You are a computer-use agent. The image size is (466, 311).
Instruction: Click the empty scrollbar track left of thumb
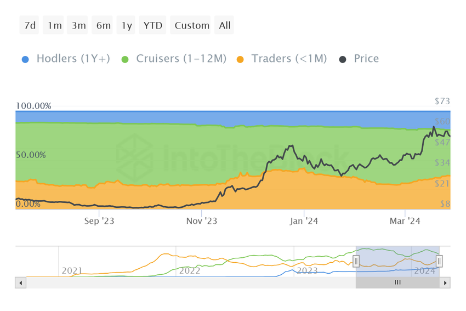[186, 282]
